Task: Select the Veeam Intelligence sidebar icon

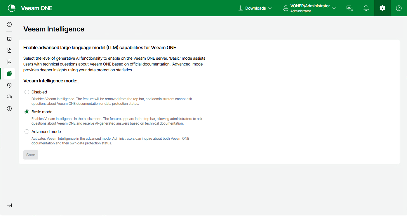Action: (9, 74)
